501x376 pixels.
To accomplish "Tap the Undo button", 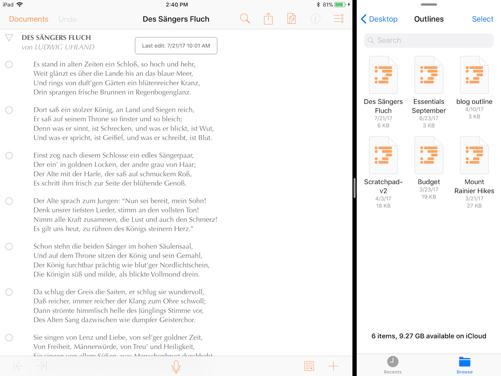I will pyautogui.click(x=68, y=19).
